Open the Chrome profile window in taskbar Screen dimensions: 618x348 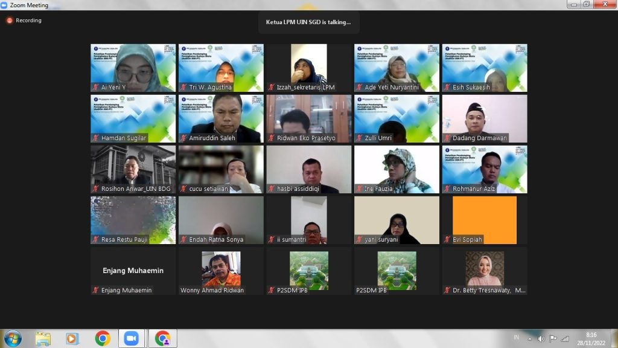click(x=162, y=338)
